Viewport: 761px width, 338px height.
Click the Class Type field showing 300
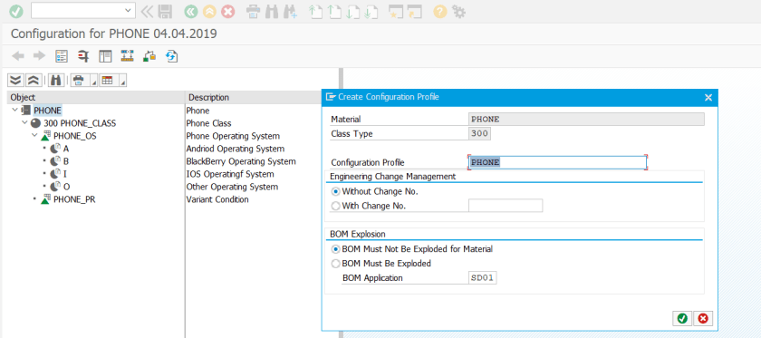pos(479,133)
